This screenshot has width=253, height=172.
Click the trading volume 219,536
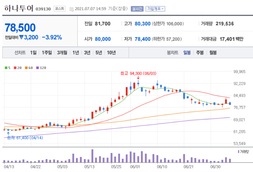225,24
